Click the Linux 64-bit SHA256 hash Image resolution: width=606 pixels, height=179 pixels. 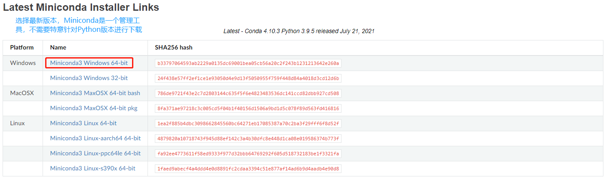tap(248, 123)
